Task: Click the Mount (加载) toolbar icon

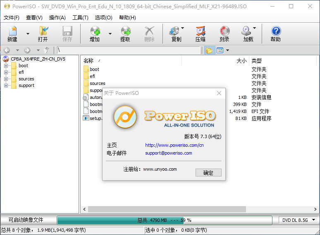Action: tap(246, 31)
